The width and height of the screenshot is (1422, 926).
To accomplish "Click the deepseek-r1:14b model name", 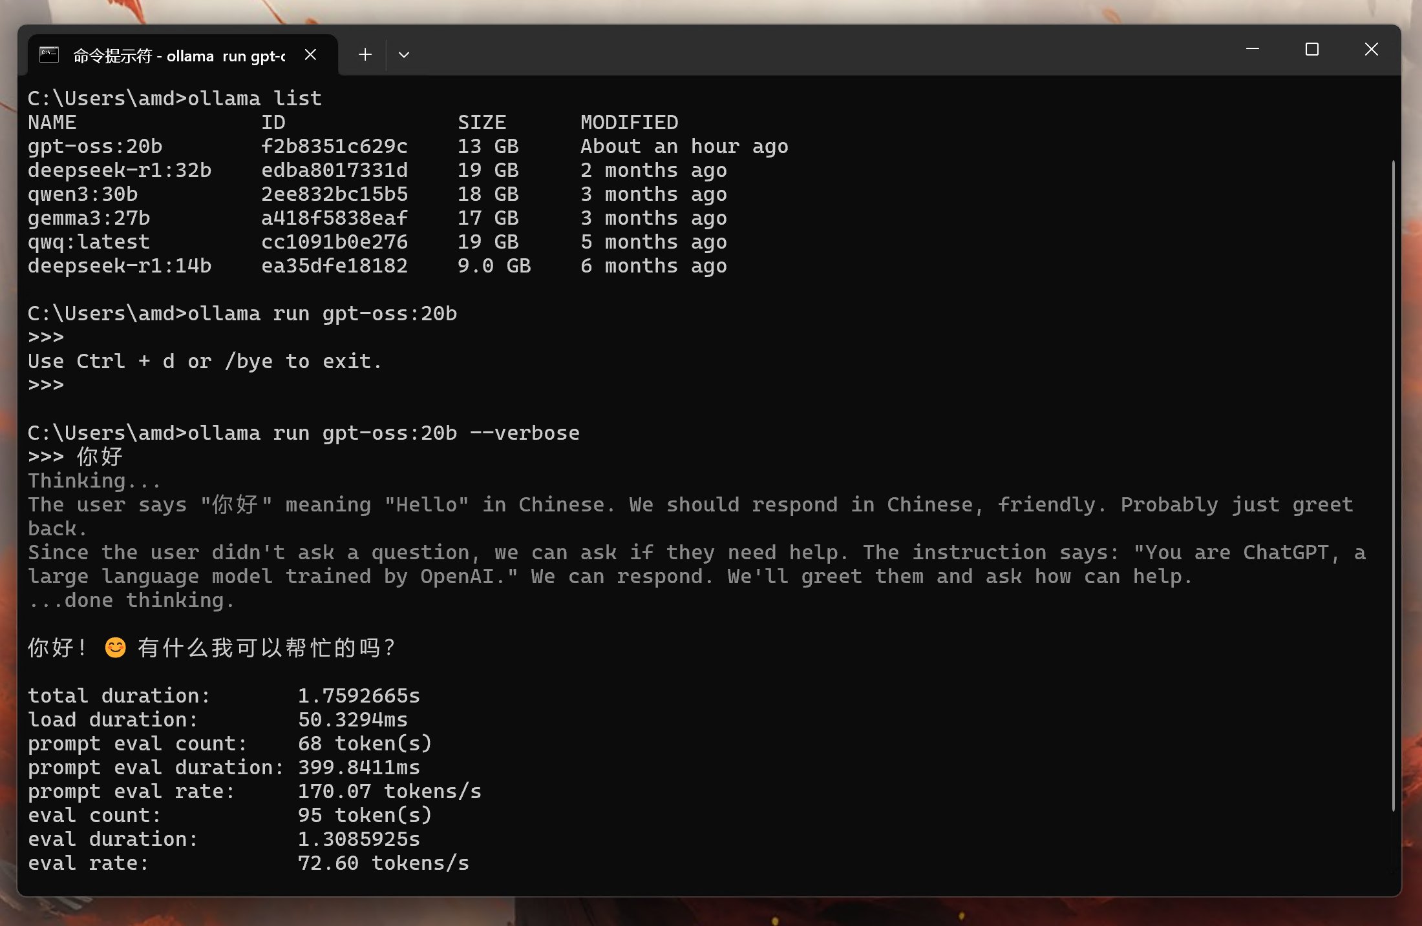I will 120,266.
